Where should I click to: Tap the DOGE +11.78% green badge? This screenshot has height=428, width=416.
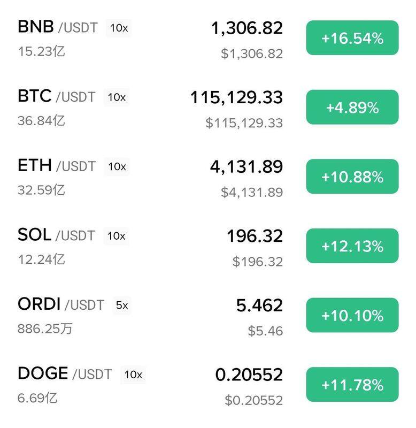[x=352, y=385]
